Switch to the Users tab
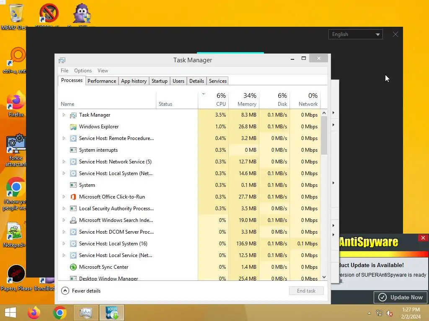The width and height of the screenshot is (429, 321). [178, 81]
